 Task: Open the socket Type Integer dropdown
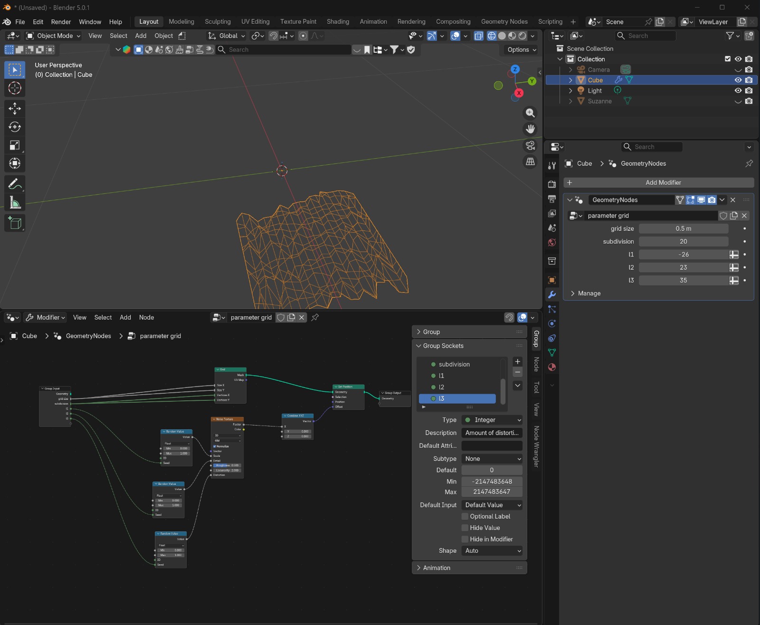pyautogui.click(x=492, y=420)
